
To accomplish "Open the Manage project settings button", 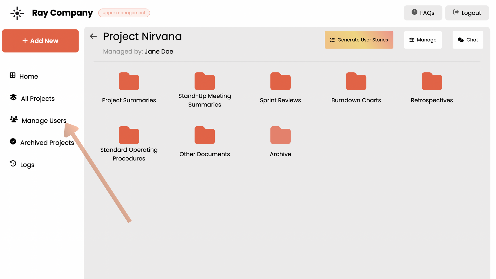I will 423,40.
